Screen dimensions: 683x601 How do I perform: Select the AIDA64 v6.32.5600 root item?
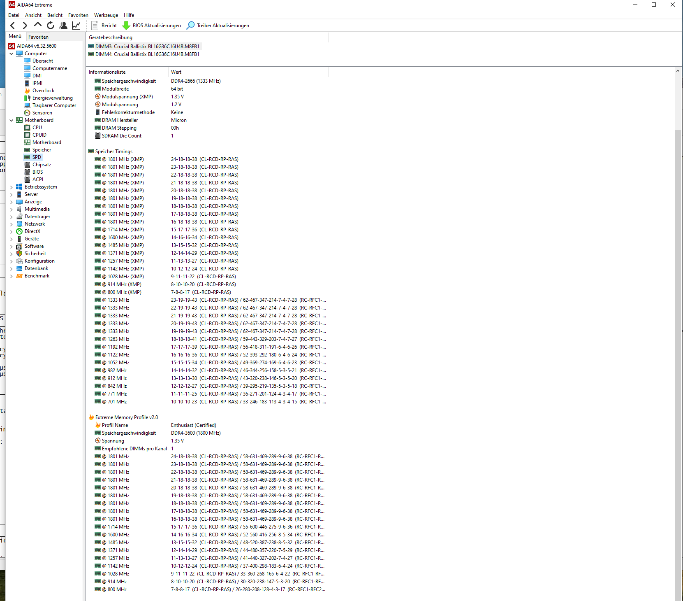coord(36,46)
